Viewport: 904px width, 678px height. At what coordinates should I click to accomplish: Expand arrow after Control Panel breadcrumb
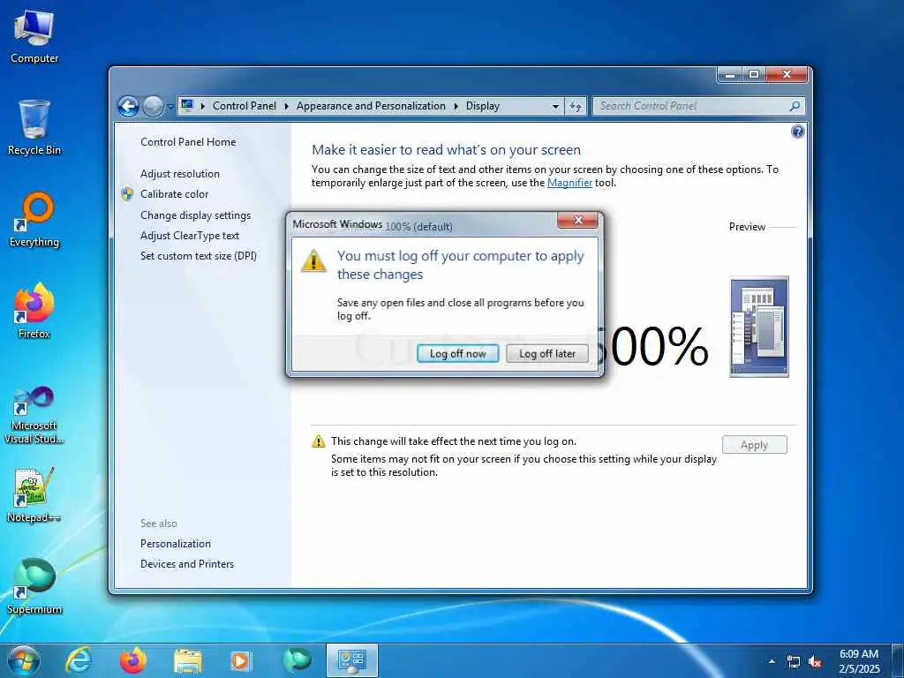click(287, 106)
